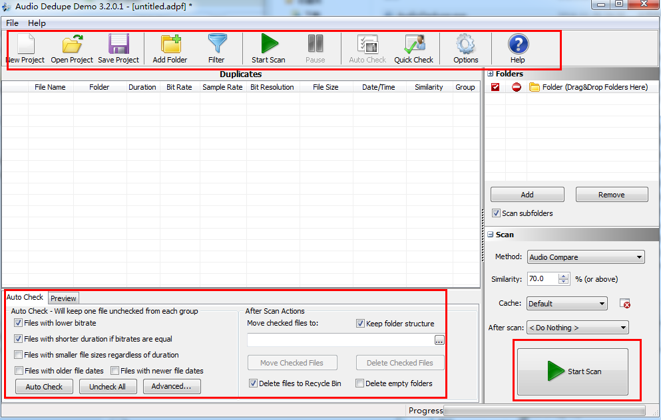
Task: Launch Quick Check from toolbar
Action: (x=414, y=49)
